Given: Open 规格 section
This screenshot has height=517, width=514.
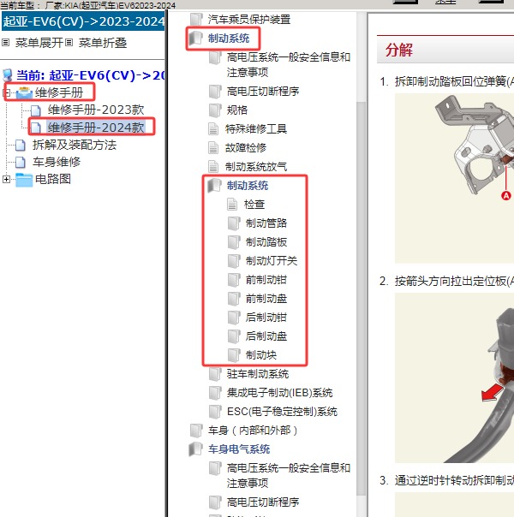Looking at the screenshot, I should [237, 110].
